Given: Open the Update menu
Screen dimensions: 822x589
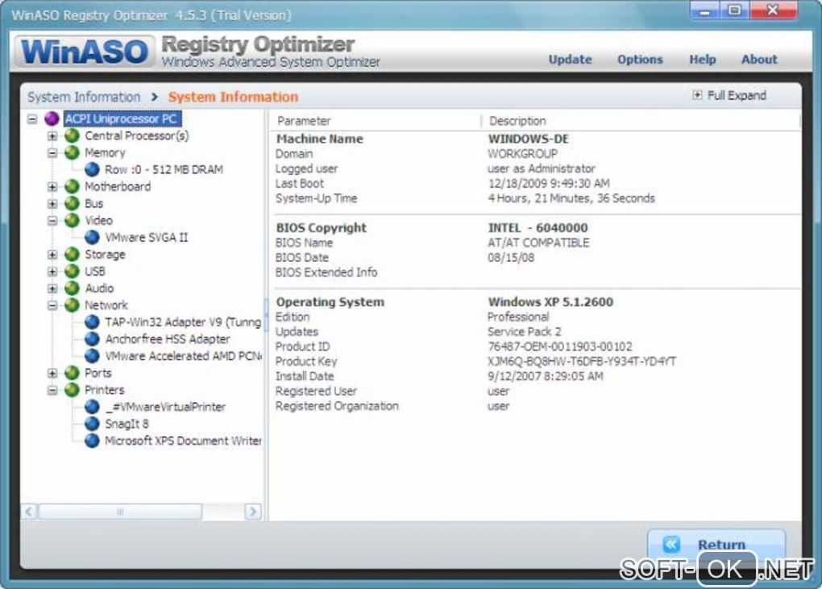Looking at the screenshot, I should click(x=570, y=59).
